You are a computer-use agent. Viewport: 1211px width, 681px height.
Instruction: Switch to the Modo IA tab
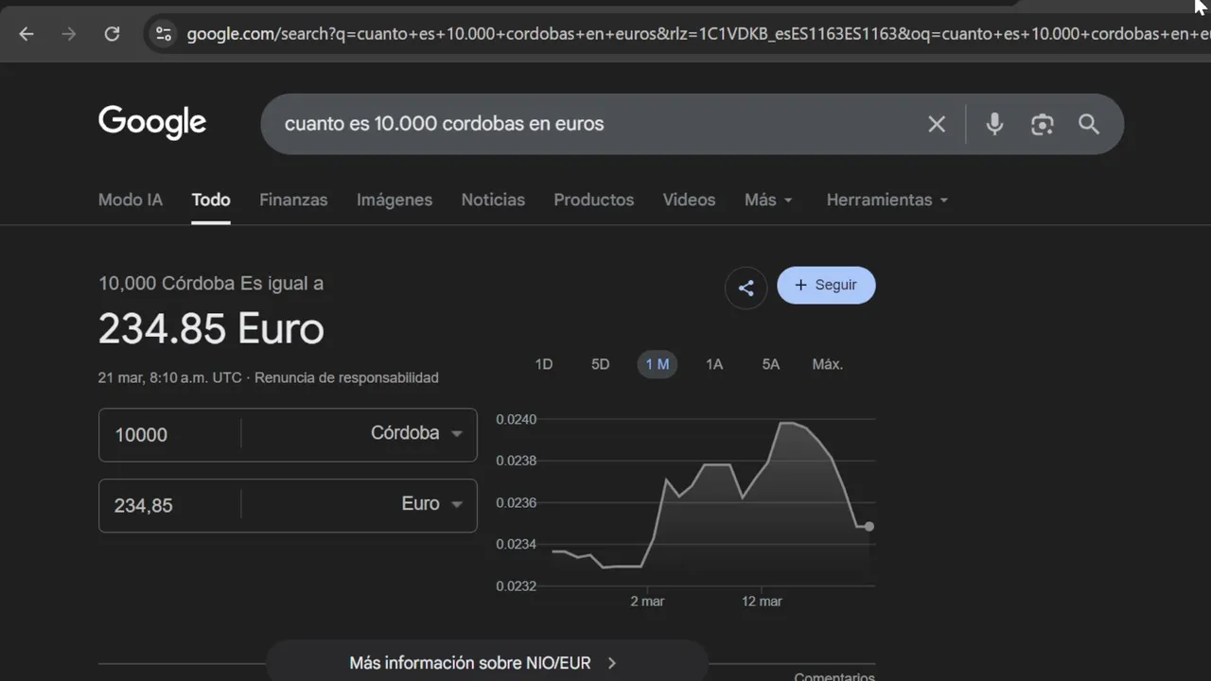click(x=131, y=200)
